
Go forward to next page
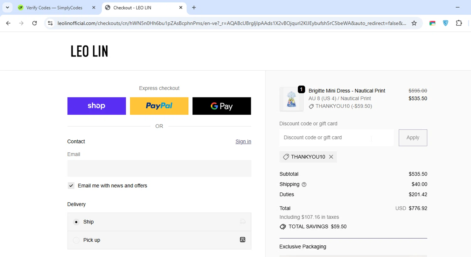pos(21,23)
